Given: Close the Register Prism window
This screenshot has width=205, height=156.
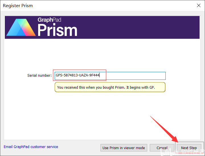Looking at the screenshot, I should [x=199, y=5].
